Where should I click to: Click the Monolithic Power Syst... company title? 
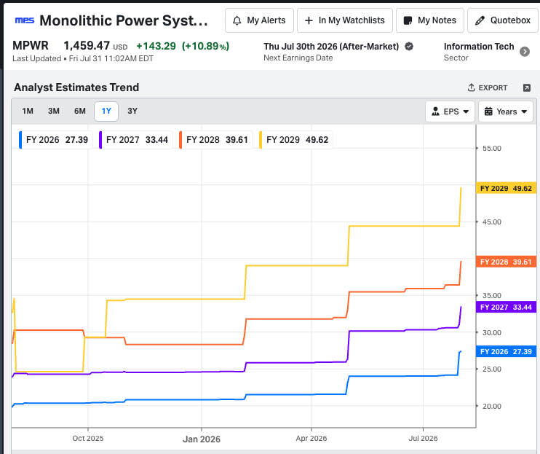124,20
